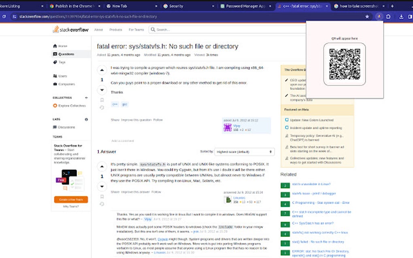Bookmark the page with the star icon
The image size is (413, 258).
coord(367,17)
